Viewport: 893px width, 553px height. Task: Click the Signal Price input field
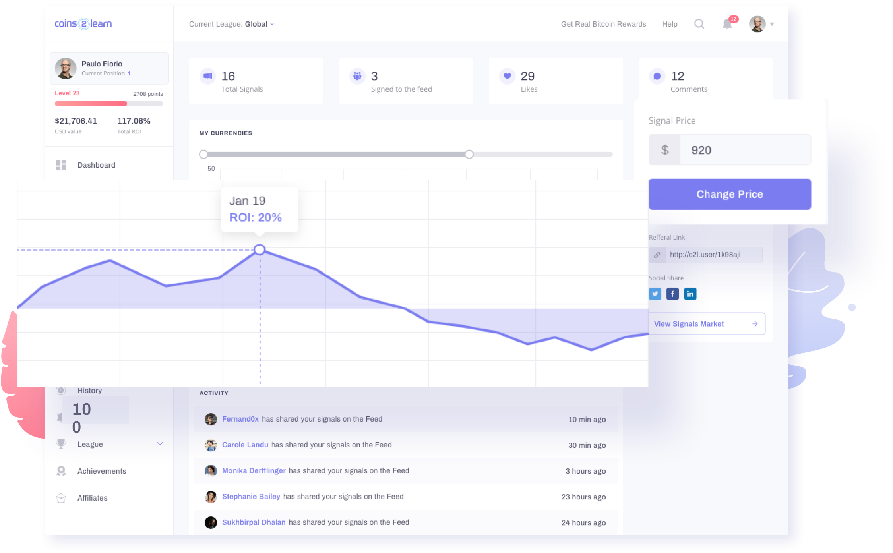[x=745, y=150]
